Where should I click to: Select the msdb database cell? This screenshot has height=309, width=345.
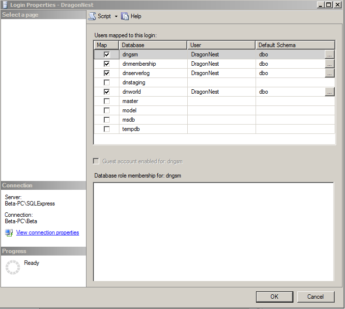coord(153,120)
